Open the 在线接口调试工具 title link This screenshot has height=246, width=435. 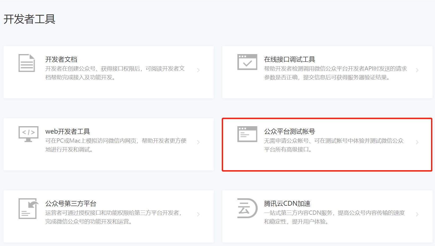[290, 59]
